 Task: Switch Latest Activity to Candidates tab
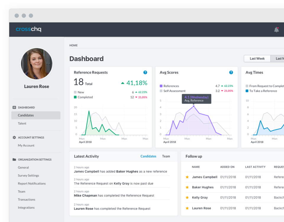pyautogui.click(x=148, y=156)
